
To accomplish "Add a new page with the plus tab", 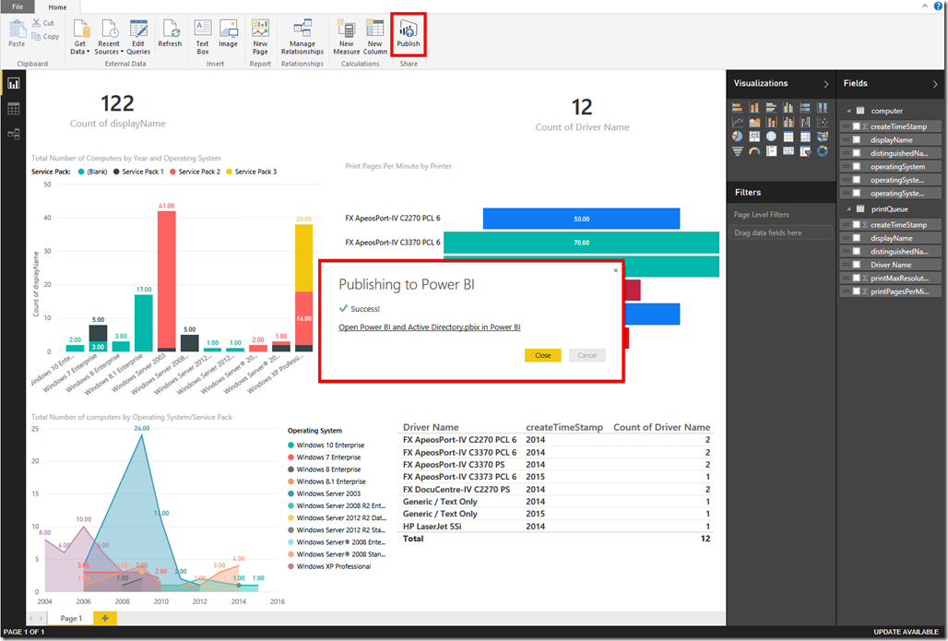I will [104, 618].
